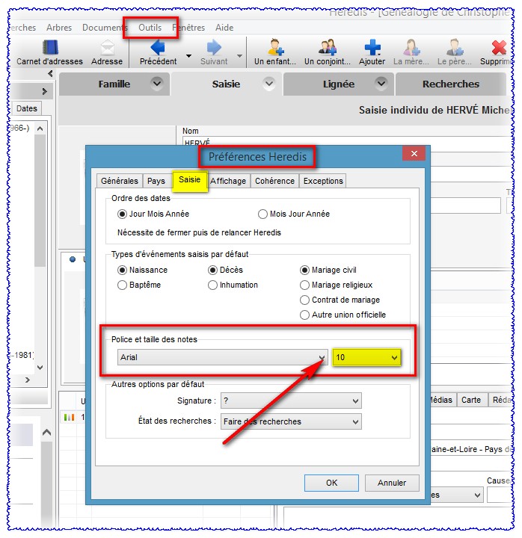The height and width of the screenshot is (538, 522).
Task: Select Mariage civil option
Action: [x=304, y=270]
